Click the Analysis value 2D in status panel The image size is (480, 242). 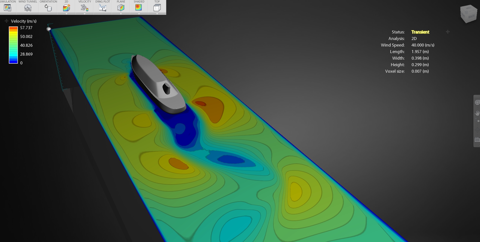point(414,38)
